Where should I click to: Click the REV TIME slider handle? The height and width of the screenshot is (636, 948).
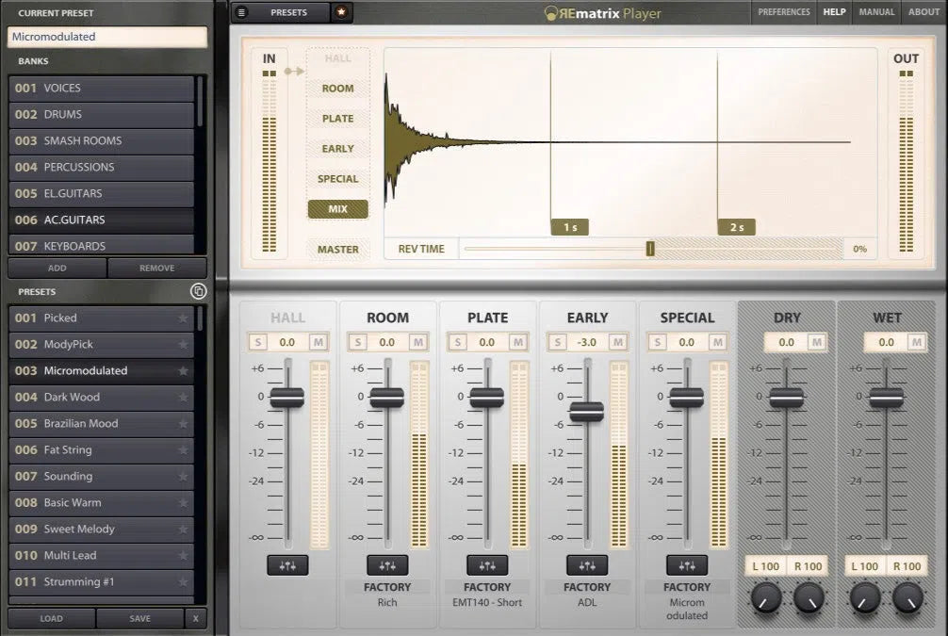click(x=651, y=248)
